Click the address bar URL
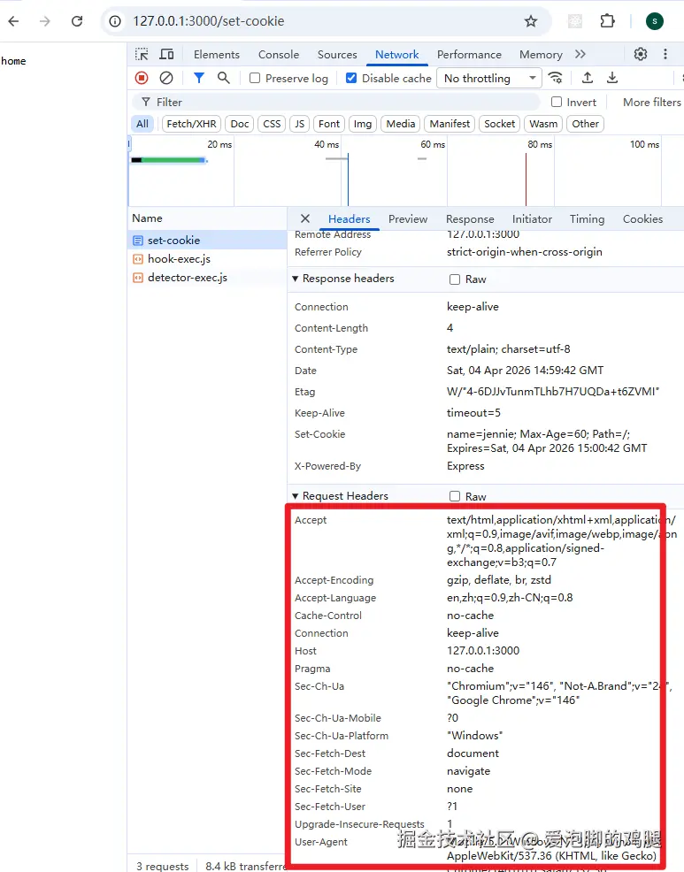Screen dimensions: 684x872 pos(209,21)
